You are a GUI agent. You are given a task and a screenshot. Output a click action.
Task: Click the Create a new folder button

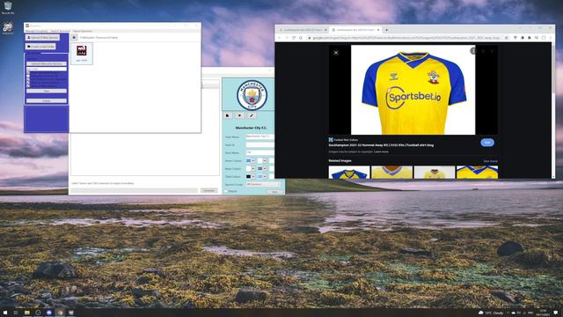(40, 47)
